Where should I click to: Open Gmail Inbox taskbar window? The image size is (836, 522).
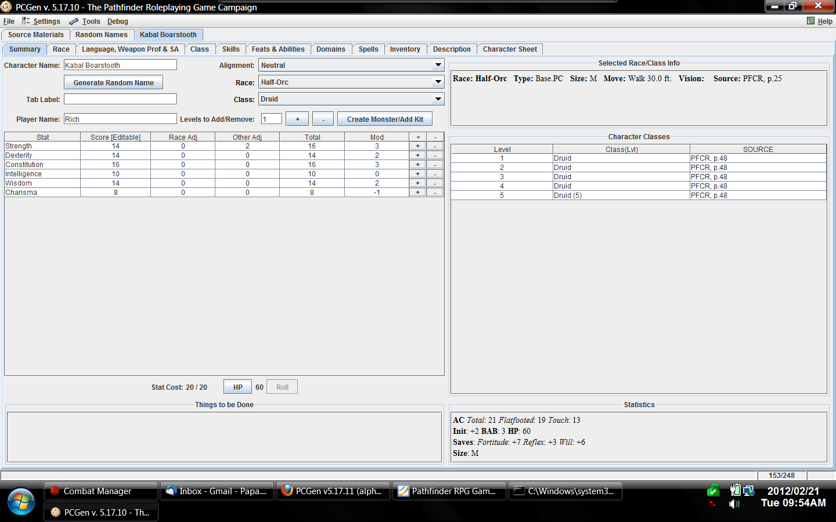click(x=217, y=491)
